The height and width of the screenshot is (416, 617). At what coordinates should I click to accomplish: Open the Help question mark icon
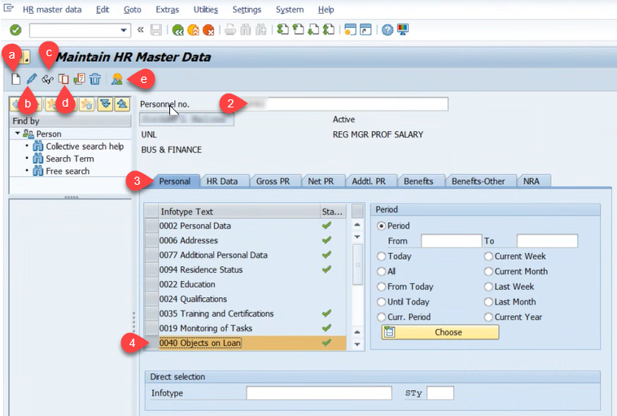387,30
